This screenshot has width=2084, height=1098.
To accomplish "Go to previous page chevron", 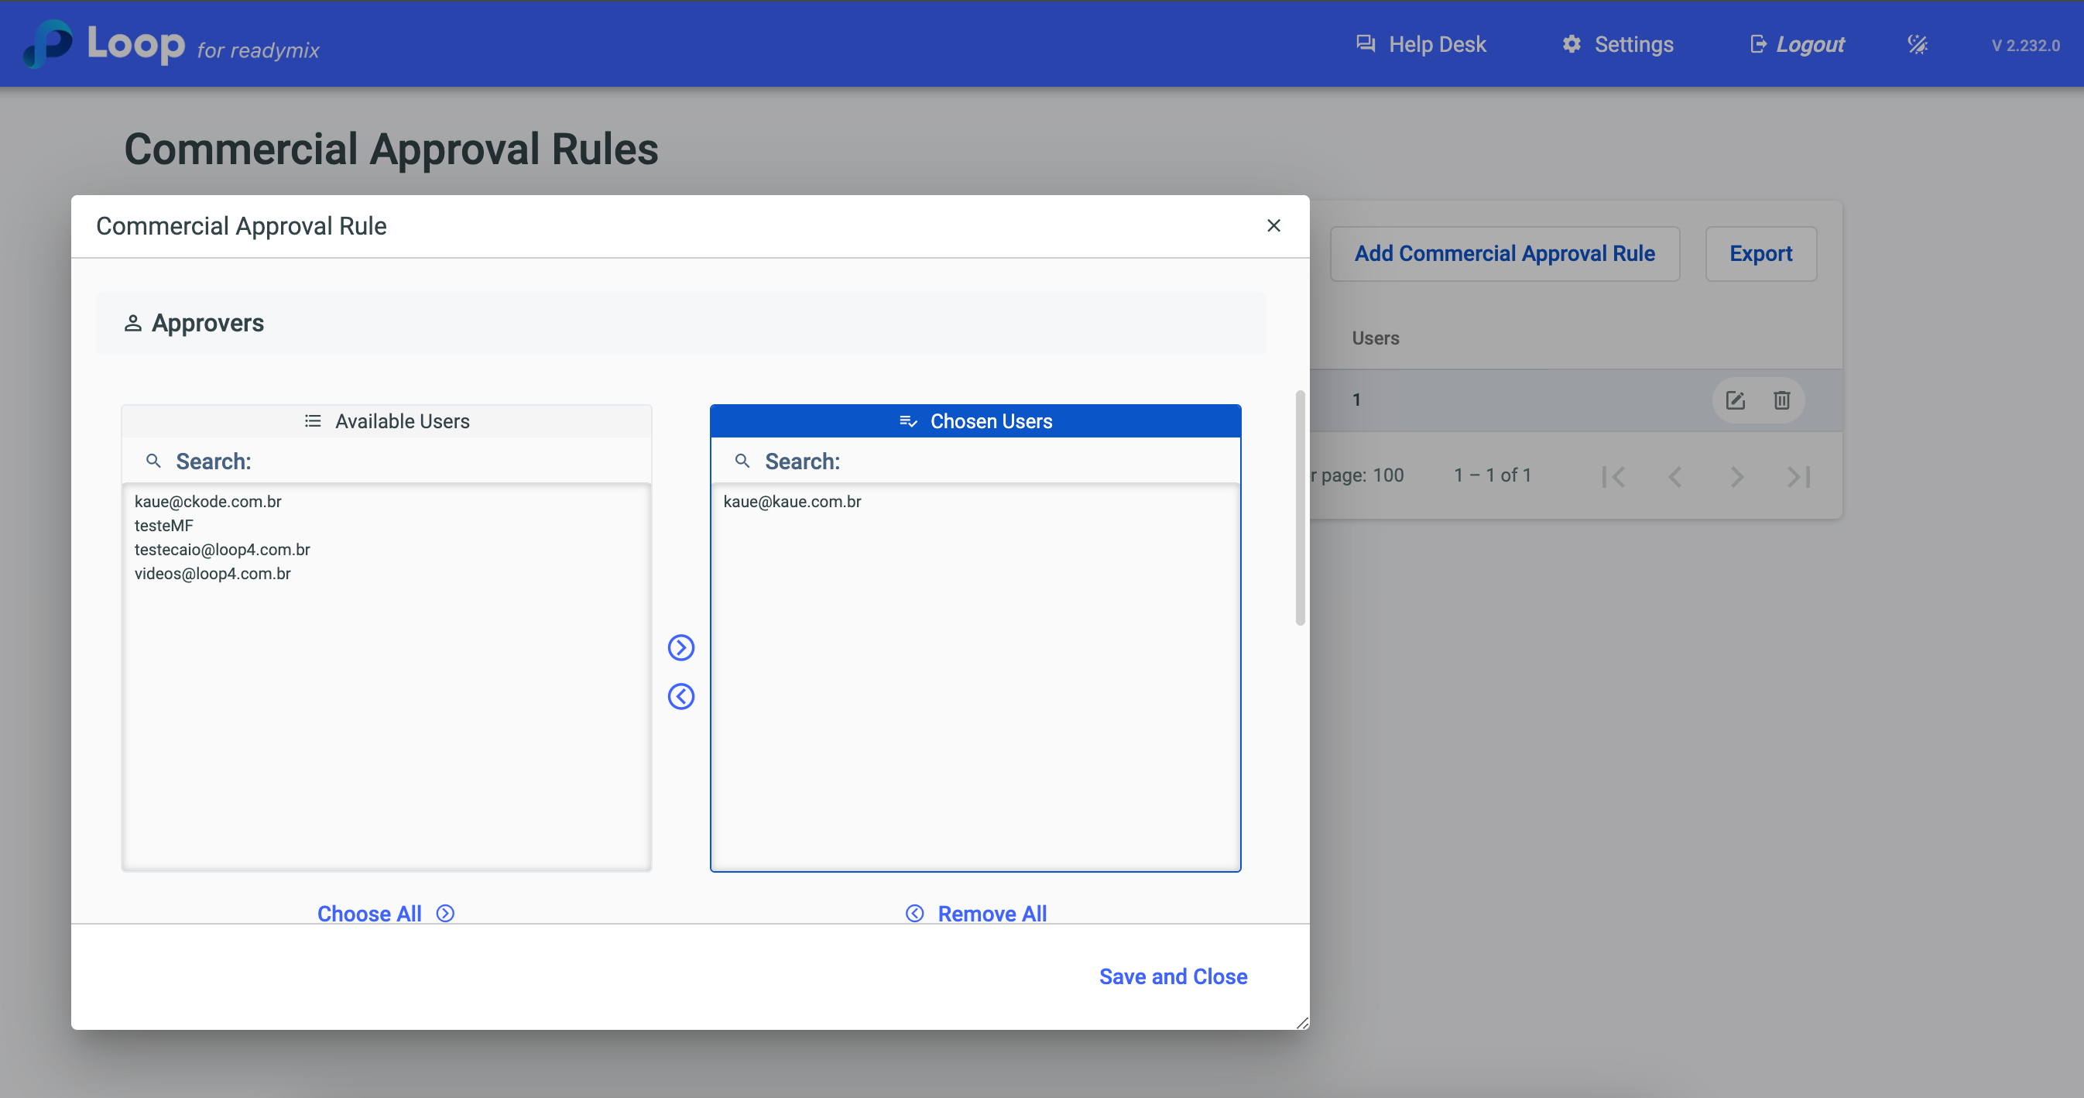I will click(1674, 476).
